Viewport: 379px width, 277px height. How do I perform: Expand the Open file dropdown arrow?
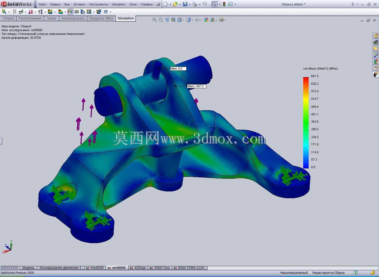click(180, 4)
